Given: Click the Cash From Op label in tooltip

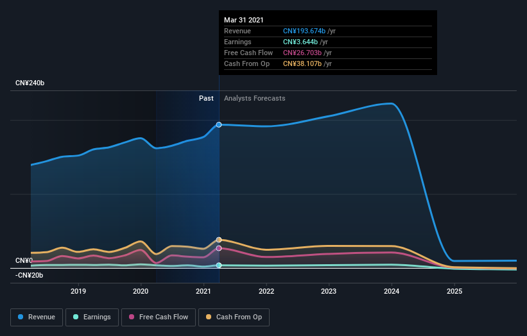Looking at the screenshot, I should pos(246,63).
